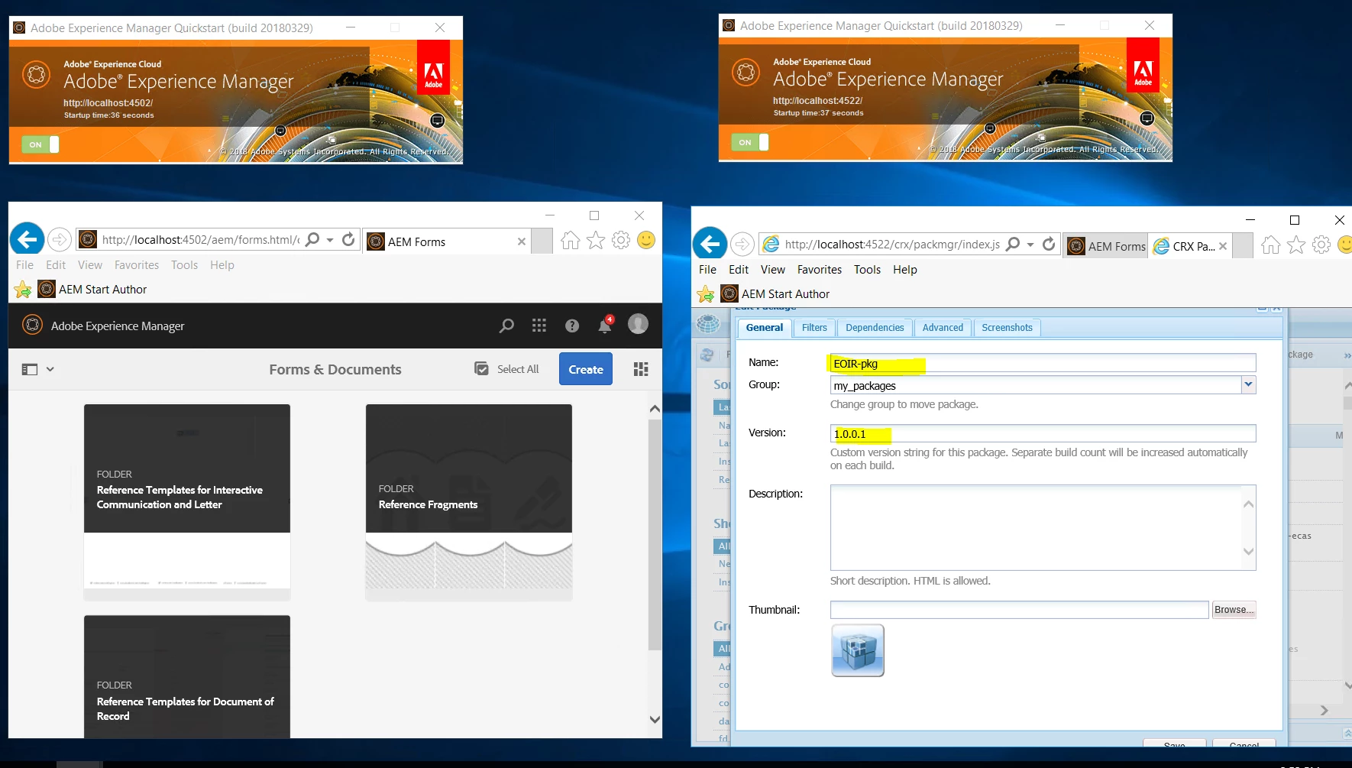Click the package thumbnail cube image
This screenshot has width=1352, height=768.
click(x=858, y=650)
